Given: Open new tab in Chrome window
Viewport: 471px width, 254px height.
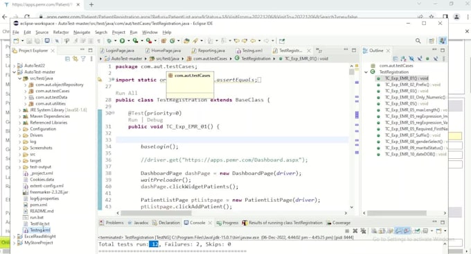Looking at the screenshot, I should point(91,5).
